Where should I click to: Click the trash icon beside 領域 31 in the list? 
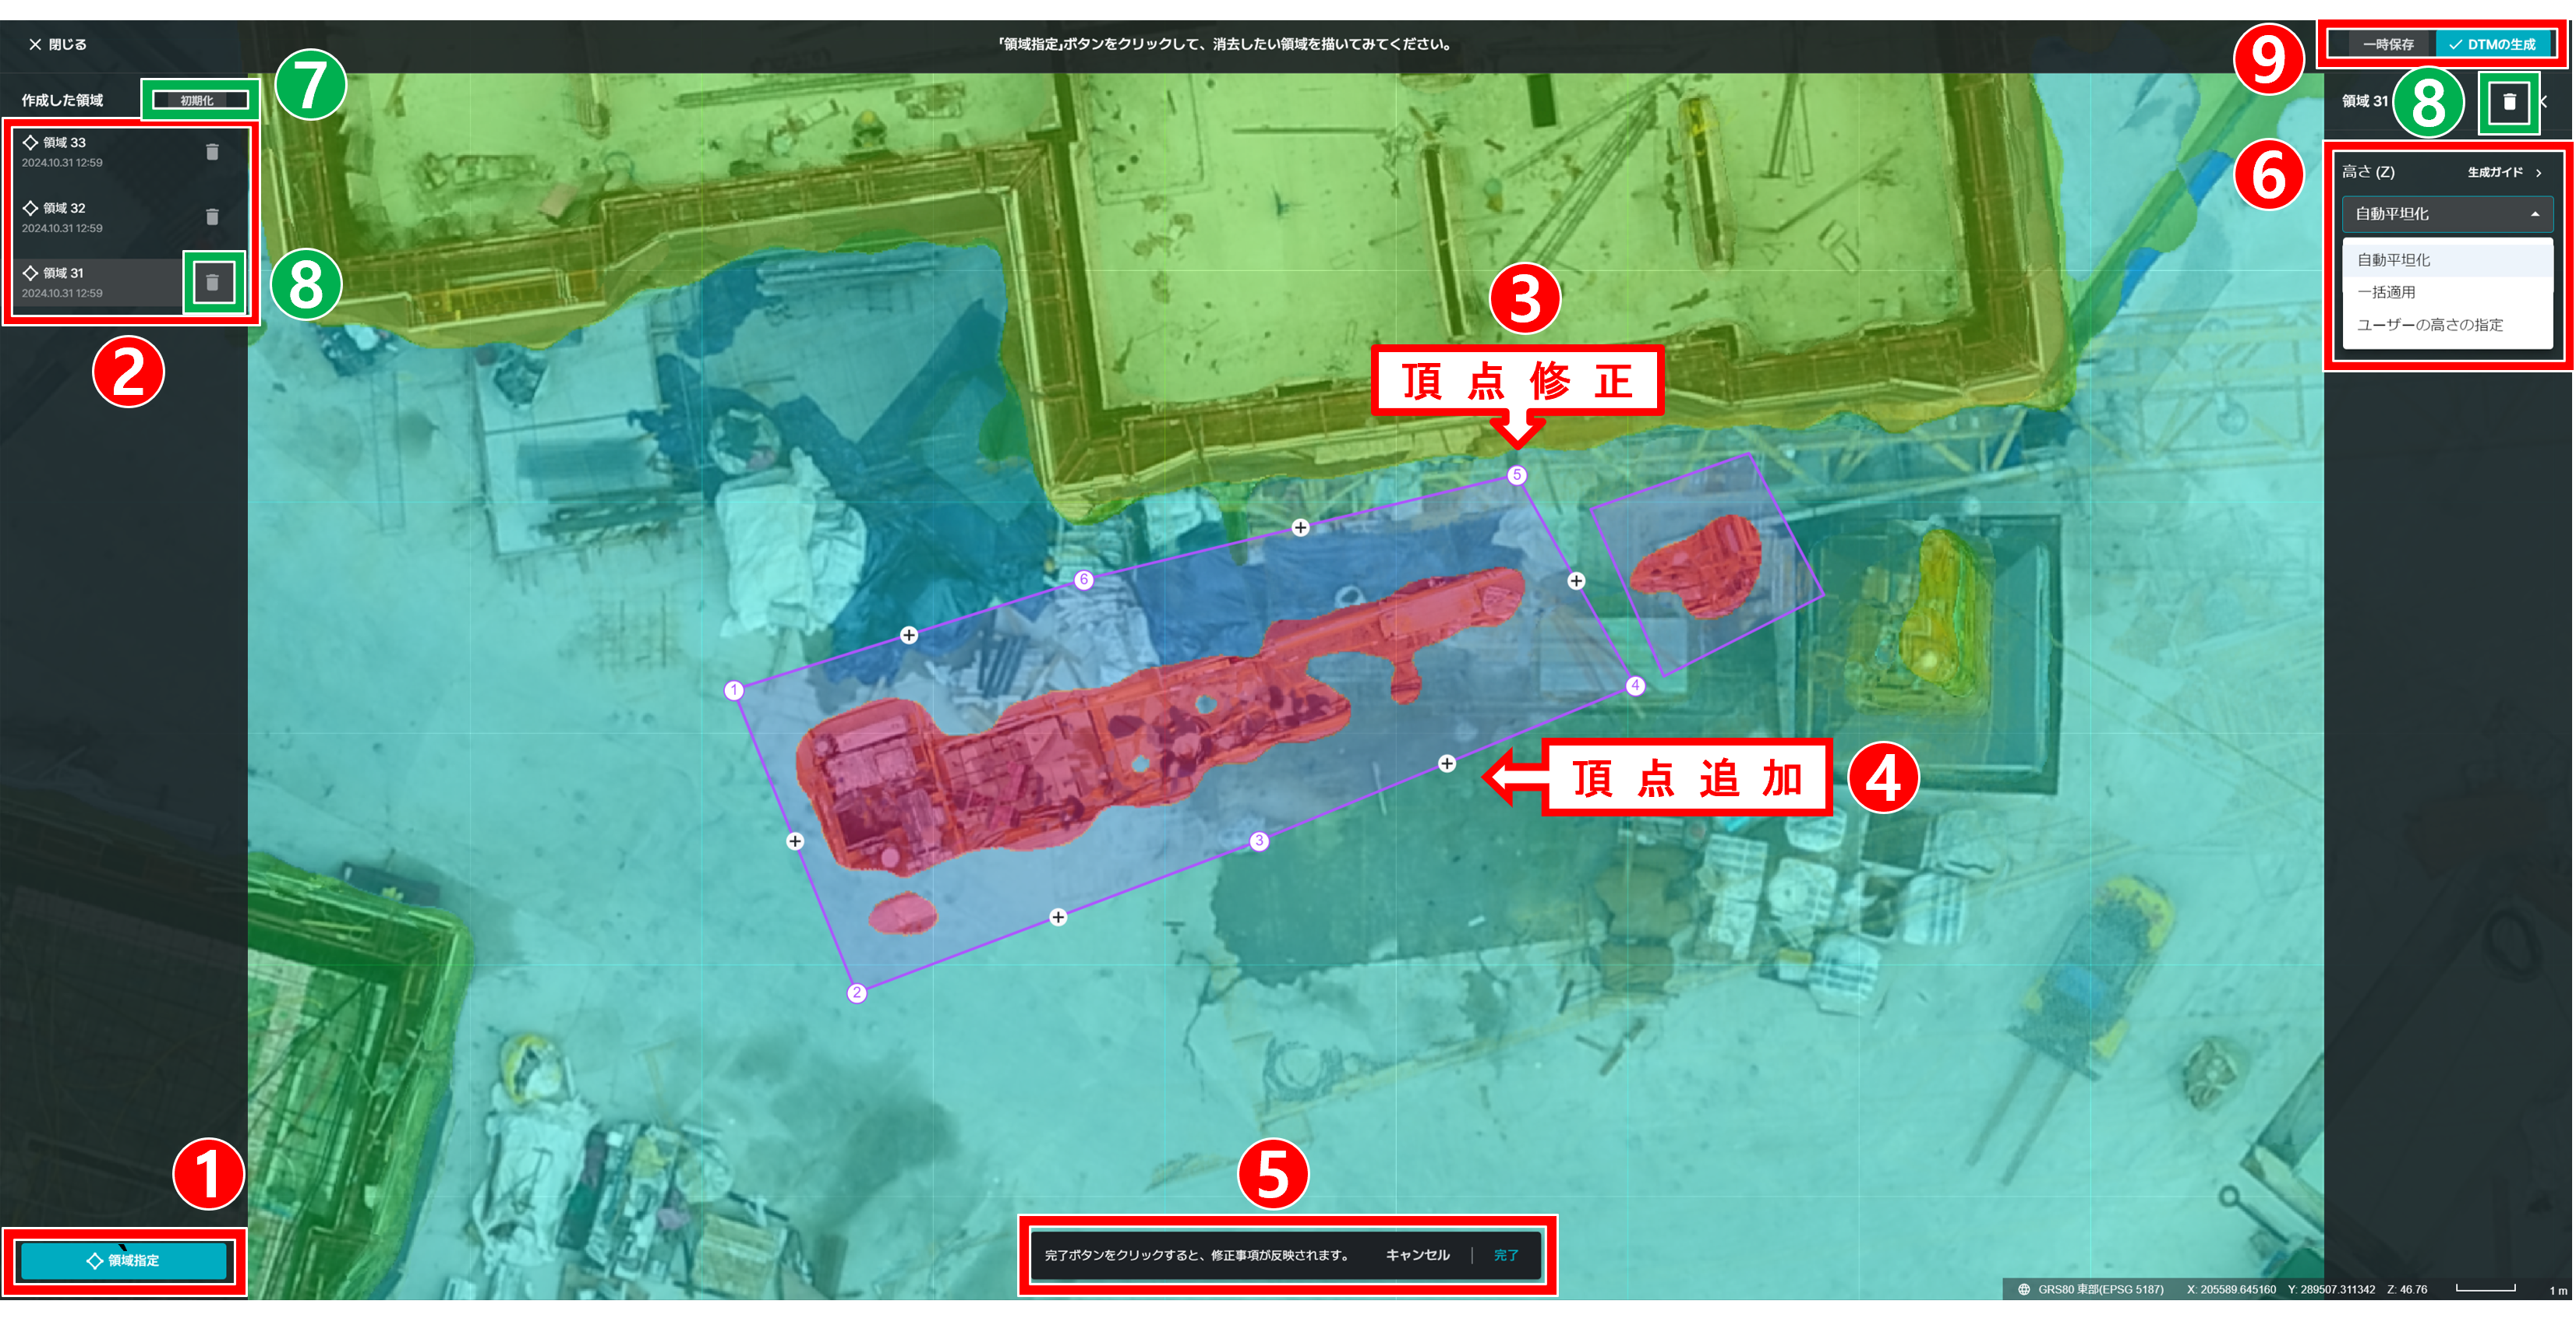212,283
